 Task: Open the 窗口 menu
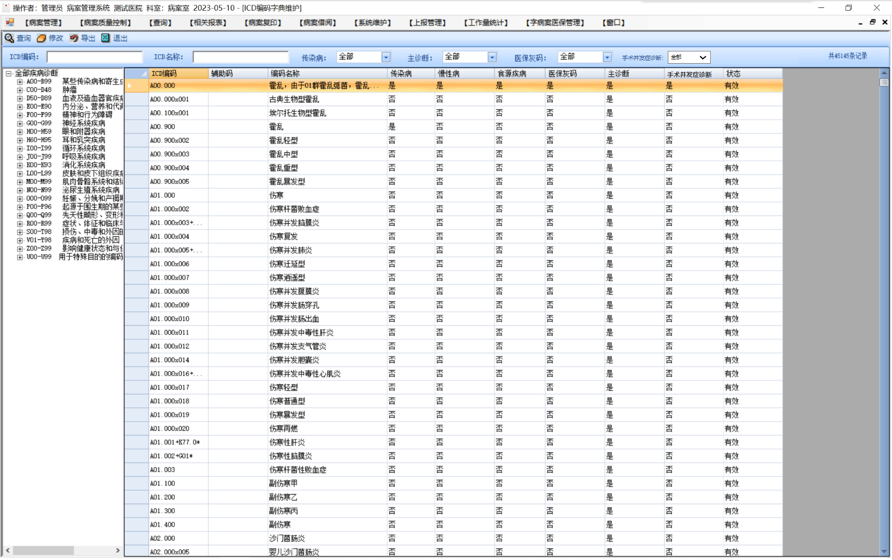coord(614,23)
